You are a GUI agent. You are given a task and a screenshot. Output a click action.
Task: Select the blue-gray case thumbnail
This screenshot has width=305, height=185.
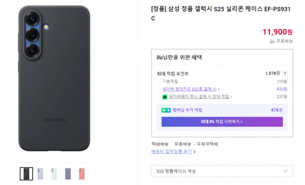pos(68,174)
